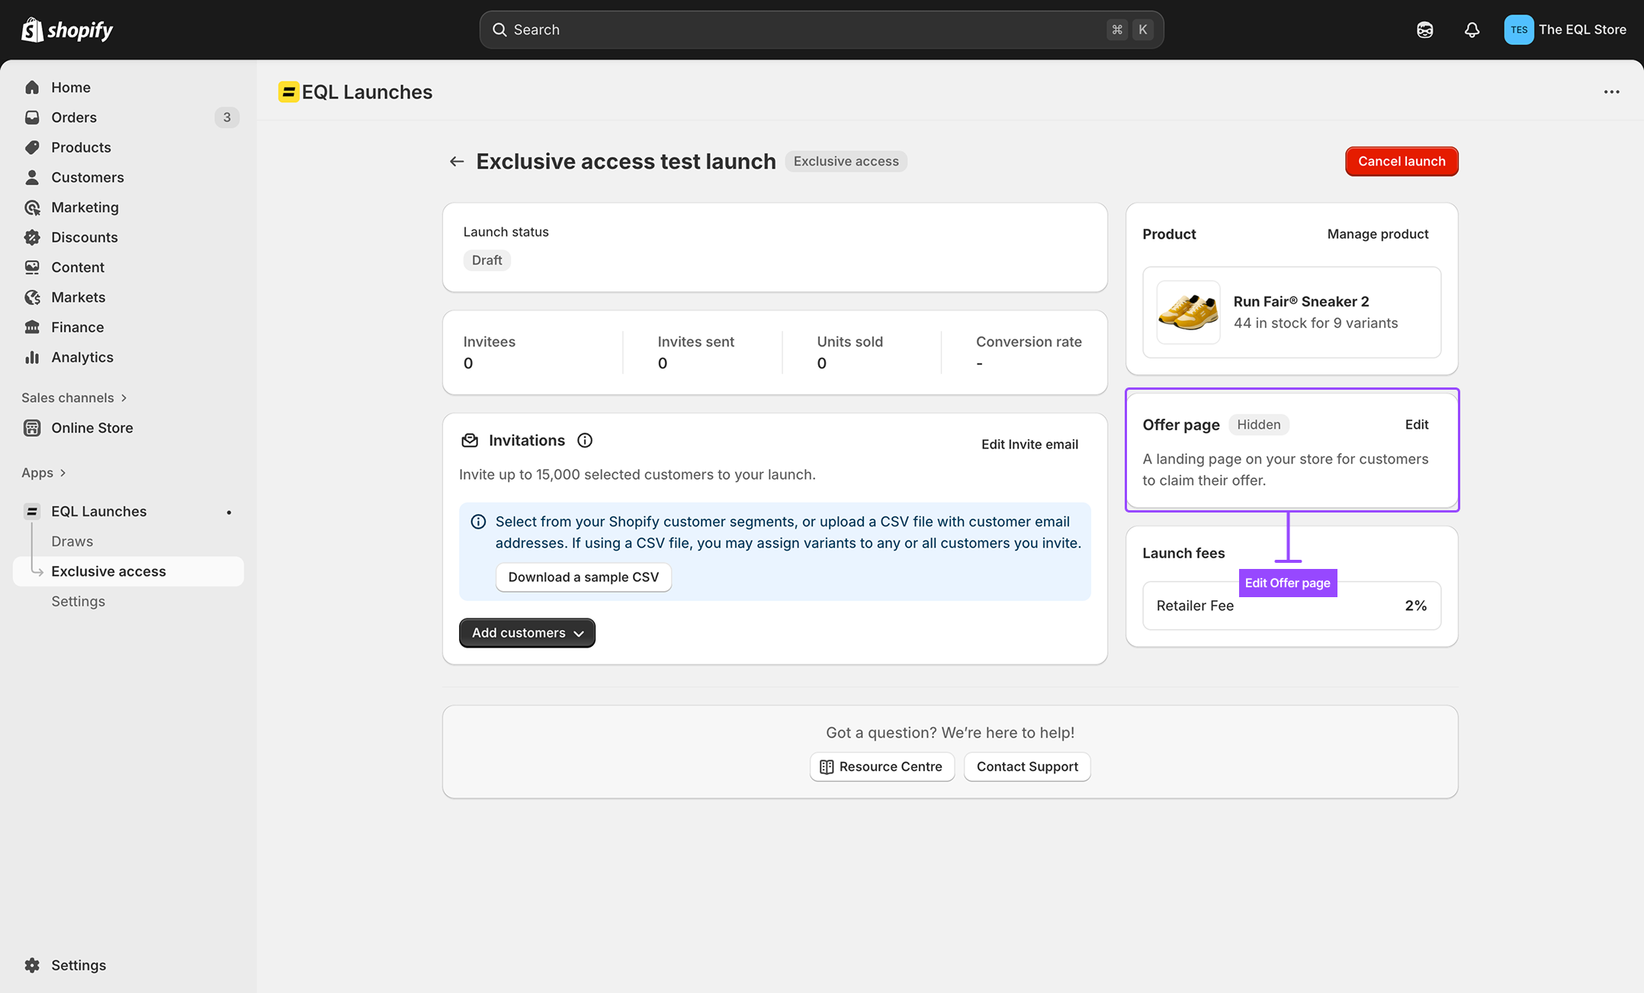The image size is (1644, 993).
Task: Open the Add customers dropdown
Action: click(527, 633)
